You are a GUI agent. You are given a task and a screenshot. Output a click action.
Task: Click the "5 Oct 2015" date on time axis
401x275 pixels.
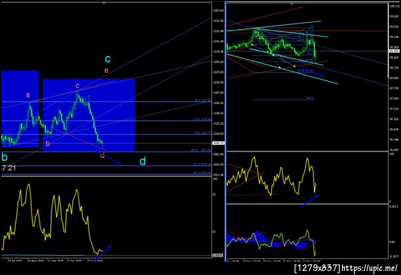(x=75, y=261)
